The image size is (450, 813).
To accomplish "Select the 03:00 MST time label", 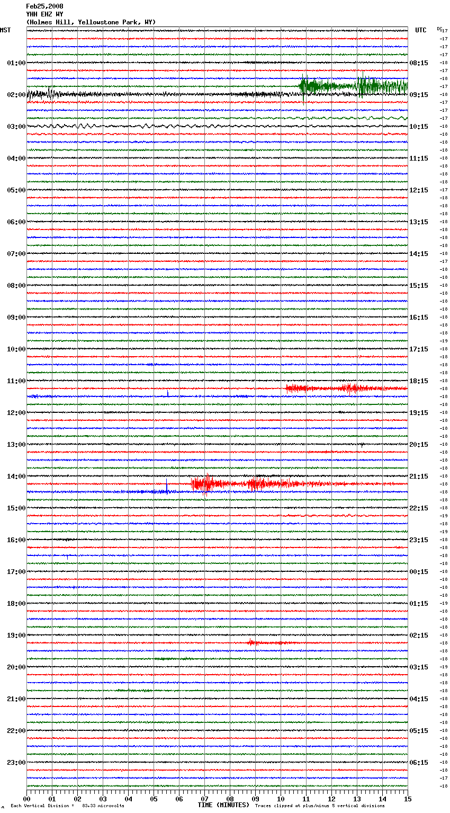I will click(x=16, y=127).
